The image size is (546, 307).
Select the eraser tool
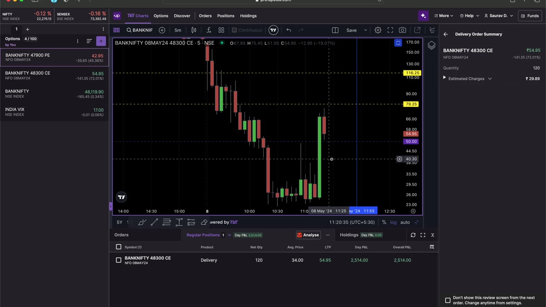click(x=204, y=222)
